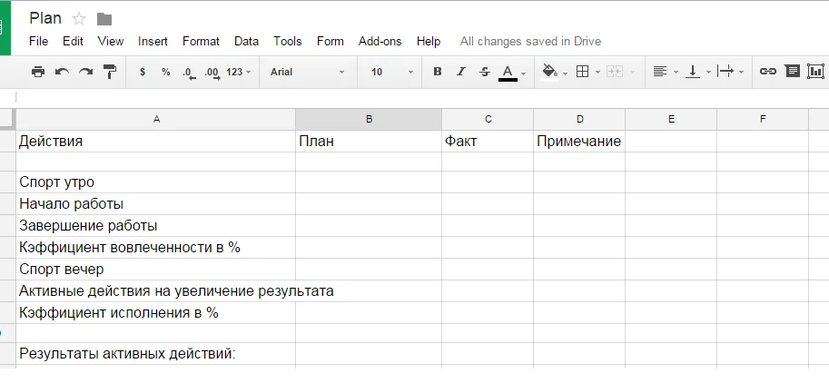829x383 pixels.
Task: Toggle bold formatting
Action: 438,72
